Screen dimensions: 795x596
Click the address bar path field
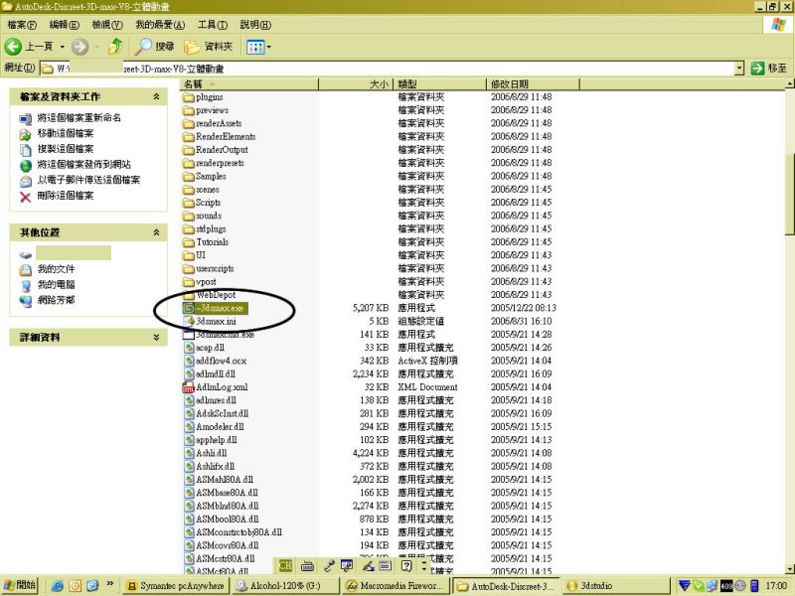pyautogui.click(x=387, y=68)
